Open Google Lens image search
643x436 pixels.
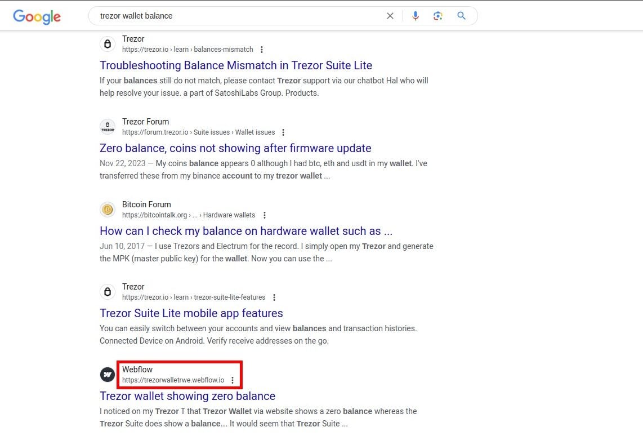click(x=438, y=16)
